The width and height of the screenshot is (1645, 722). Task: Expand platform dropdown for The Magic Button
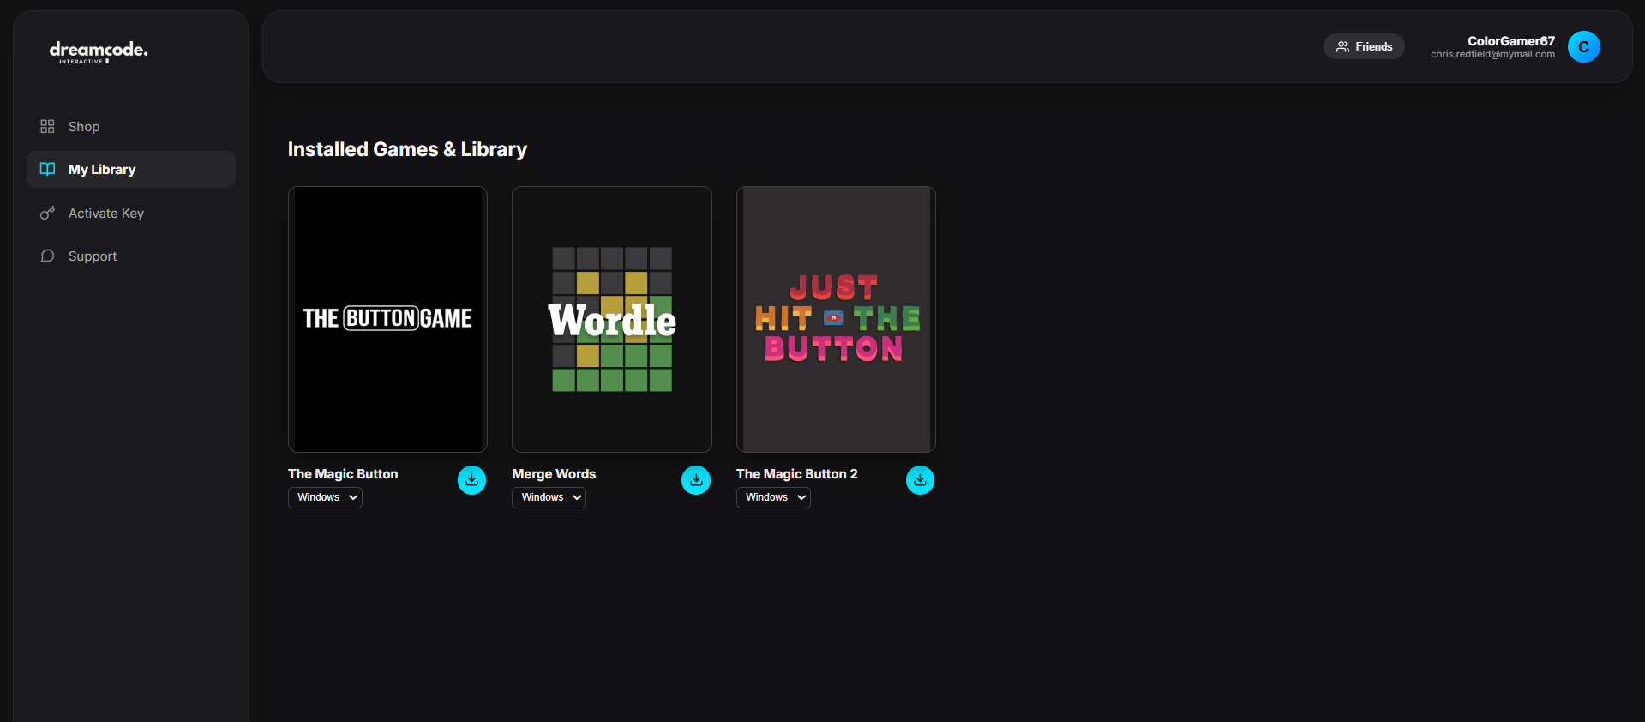pyautogui.click(x=325, y=497)
